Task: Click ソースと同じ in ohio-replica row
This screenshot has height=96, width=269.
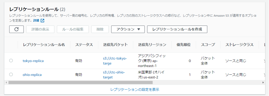Action: coord(236,75)
